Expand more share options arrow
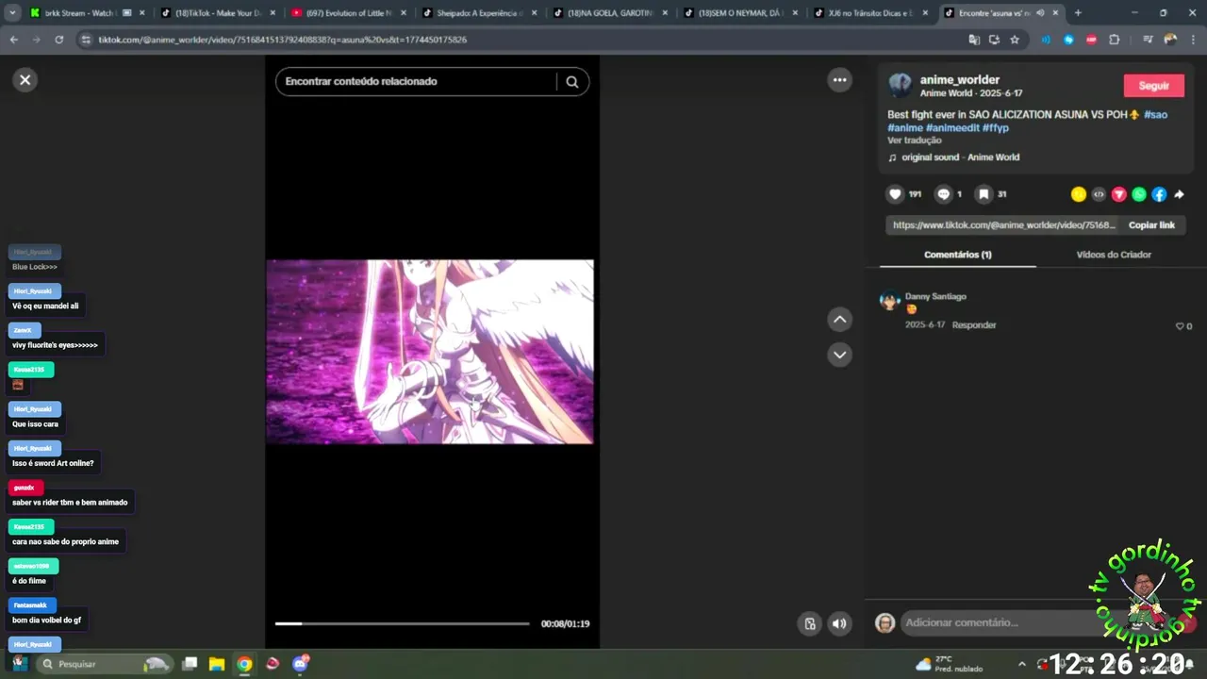 (1179, 194)
